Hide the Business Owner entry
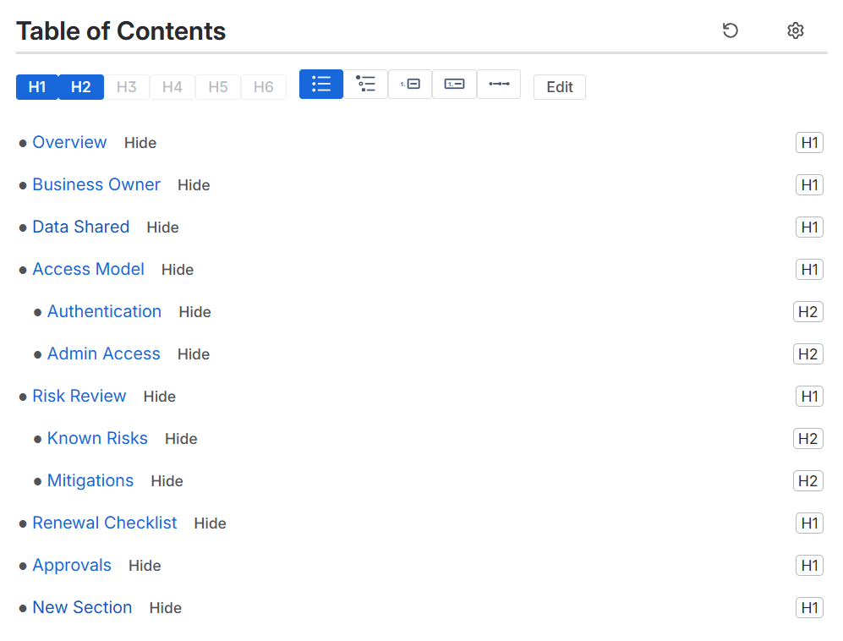Viewport: 843px width, 641px height. tap(194, 185)
